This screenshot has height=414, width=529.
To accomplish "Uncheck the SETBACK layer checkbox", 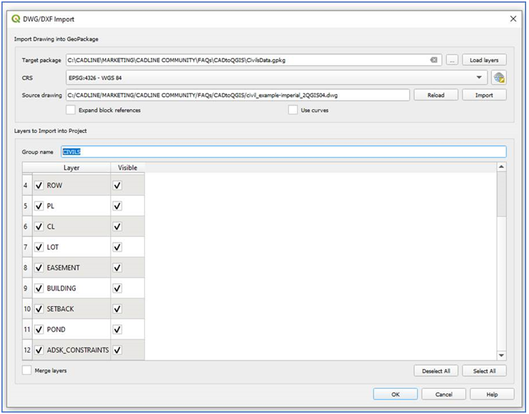I will point(39,309).
